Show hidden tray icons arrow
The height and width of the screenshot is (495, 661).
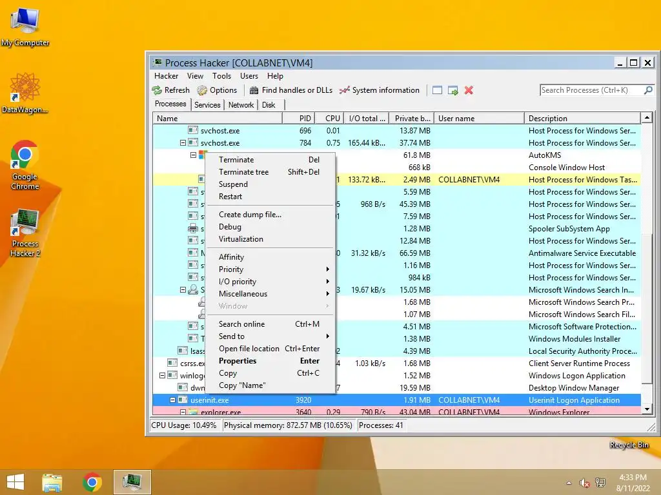pos(569,483)
